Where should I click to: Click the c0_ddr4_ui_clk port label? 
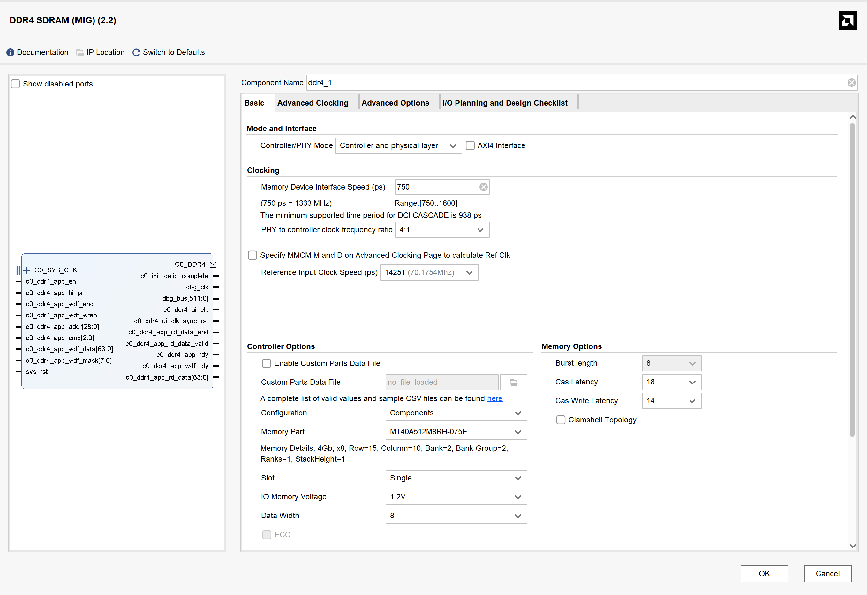click(186, 310)
